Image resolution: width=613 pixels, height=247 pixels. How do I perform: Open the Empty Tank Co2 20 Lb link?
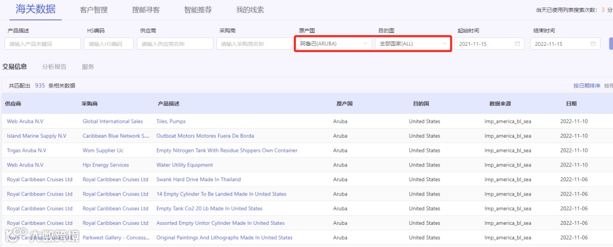pos(209,208)
